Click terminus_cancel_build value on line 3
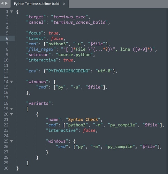 [79, 22]
